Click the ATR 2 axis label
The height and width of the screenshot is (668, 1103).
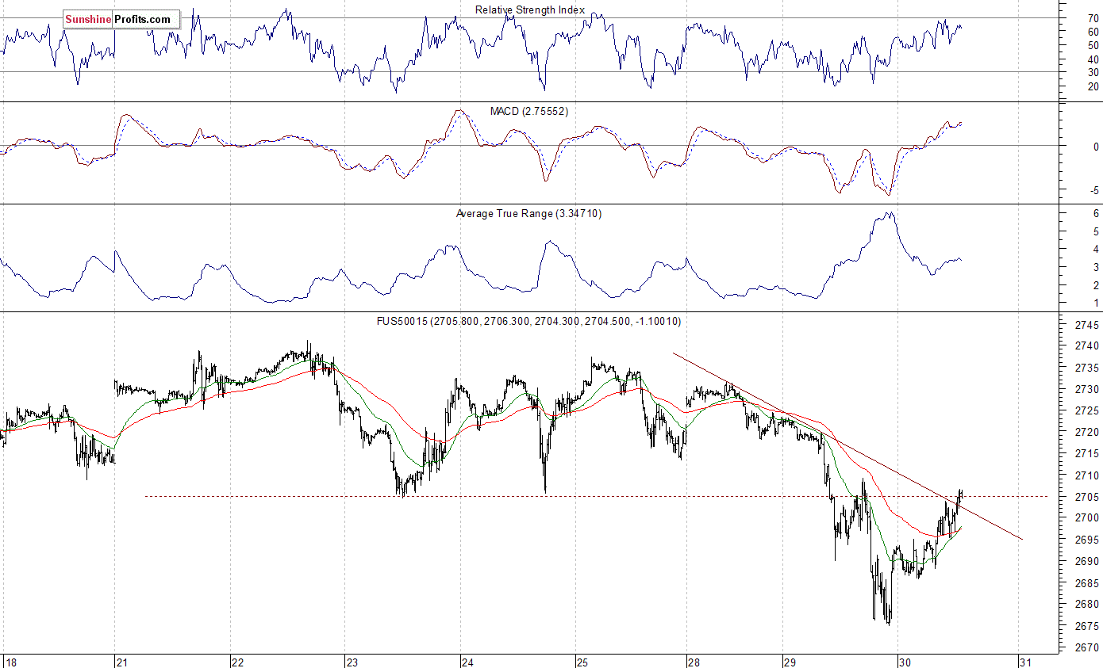[1096, 285]
